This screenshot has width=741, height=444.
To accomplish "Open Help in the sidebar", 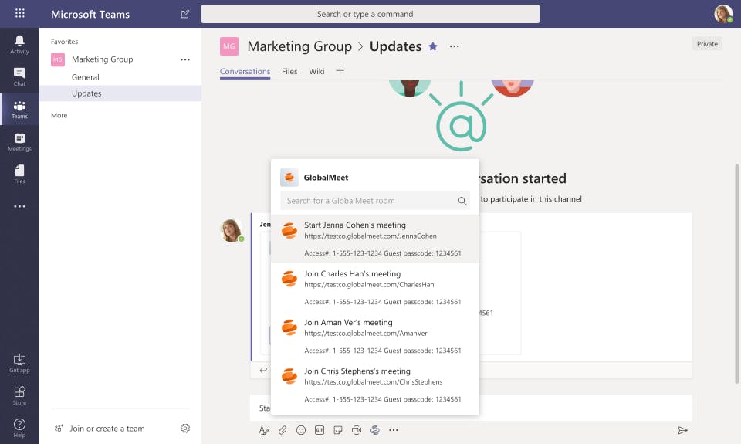I will coord(19,428).
